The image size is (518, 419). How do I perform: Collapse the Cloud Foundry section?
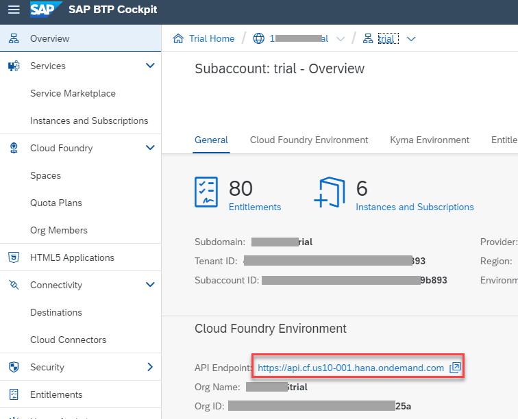click(150, 148)
